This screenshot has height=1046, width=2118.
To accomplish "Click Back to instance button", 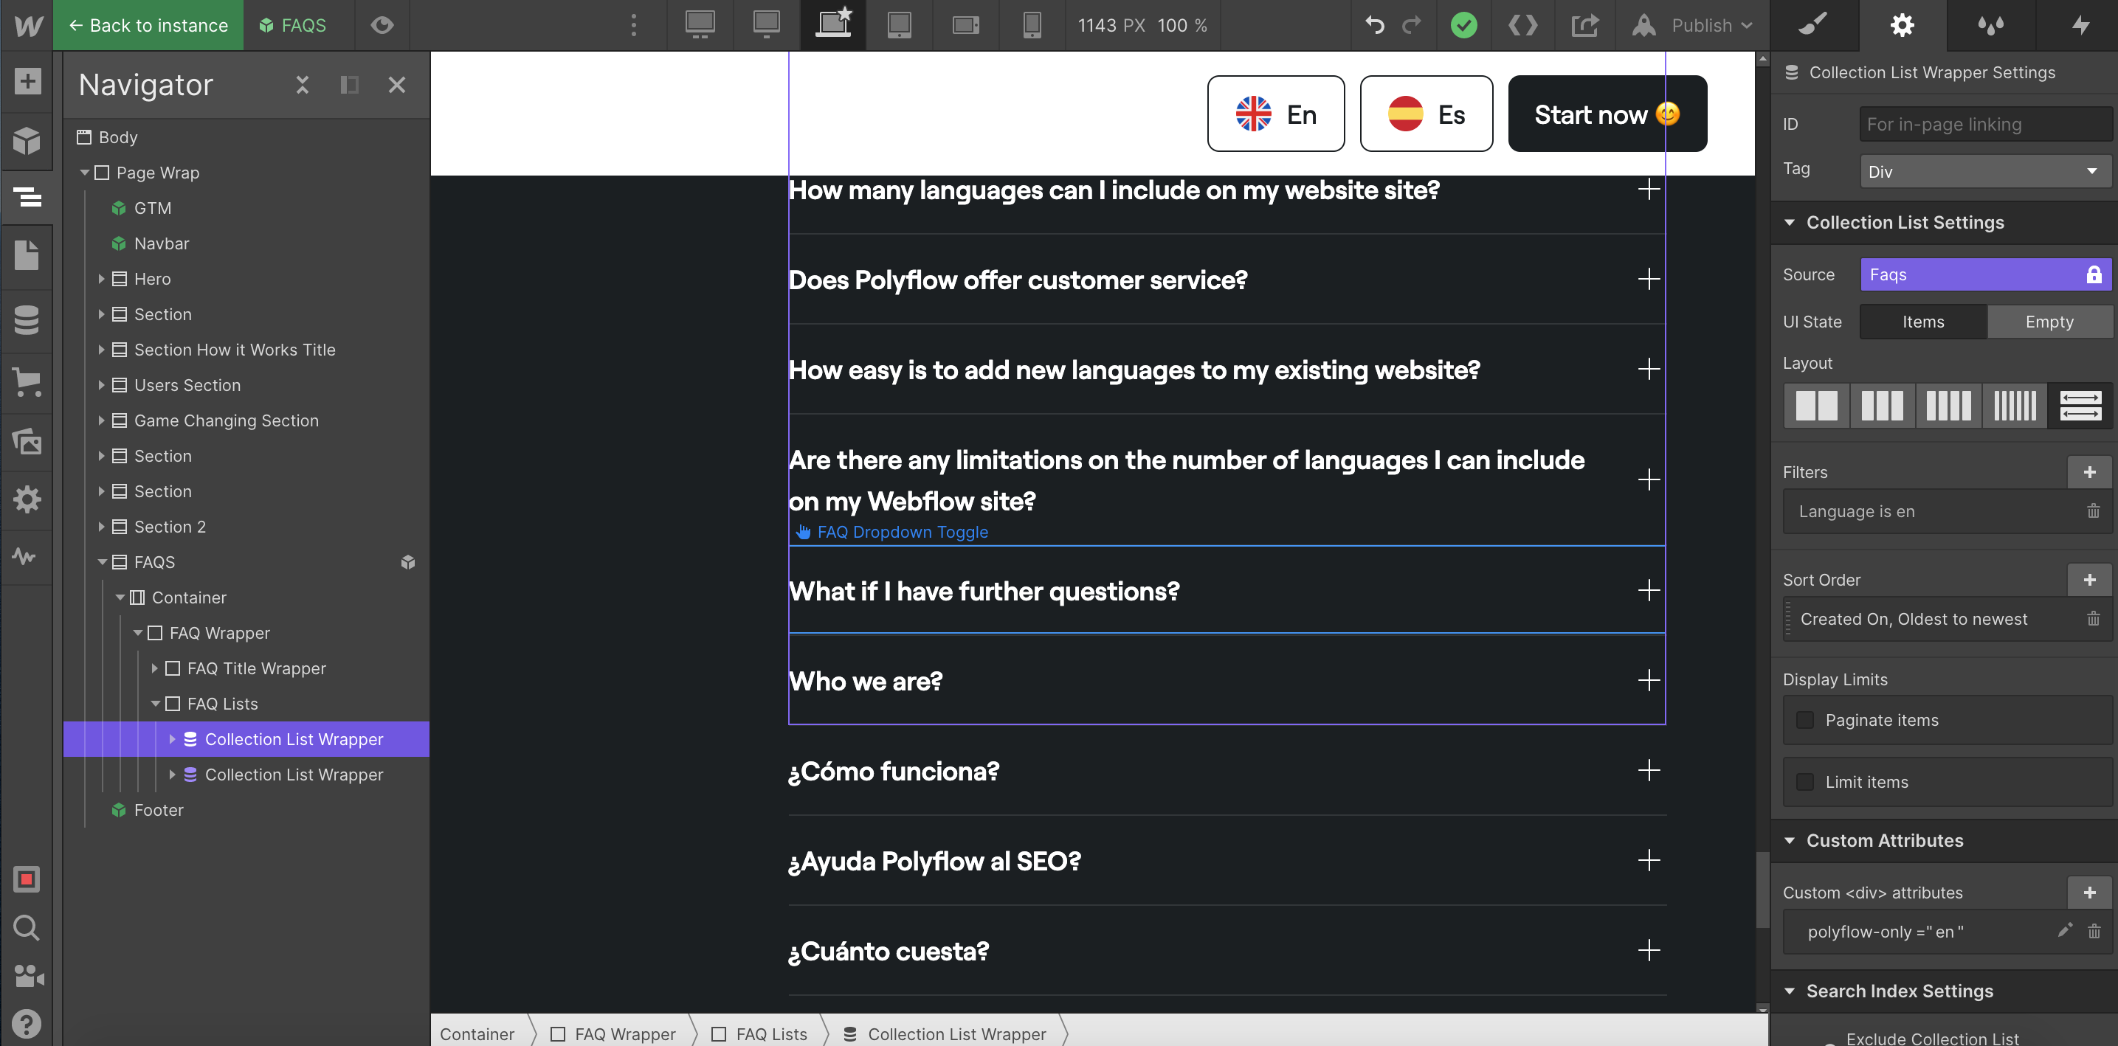I will [x=148, y=24].
